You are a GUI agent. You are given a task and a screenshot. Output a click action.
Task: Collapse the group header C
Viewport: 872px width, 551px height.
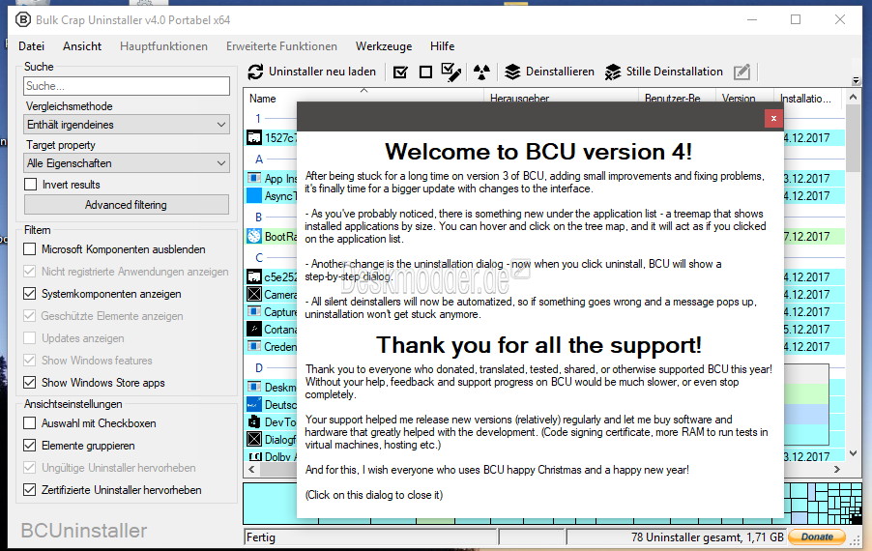[258, 258]
